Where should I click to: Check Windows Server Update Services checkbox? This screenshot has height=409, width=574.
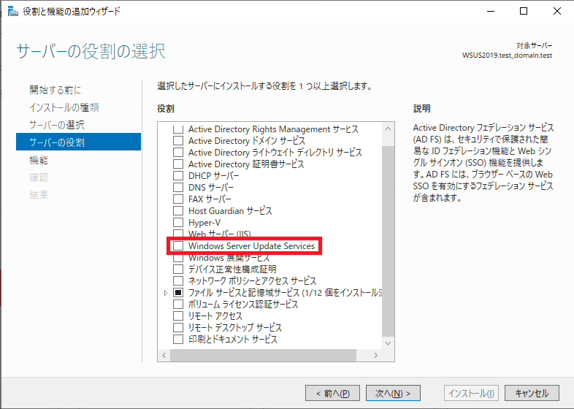tap(178, 245)
